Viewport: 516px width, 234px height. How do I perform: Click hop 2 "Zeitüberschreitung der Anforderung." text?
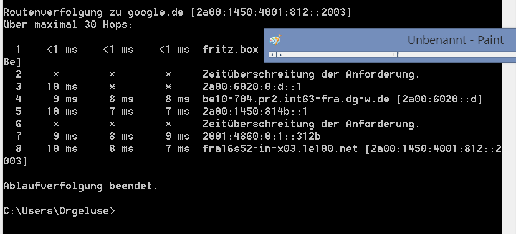click(x=311, y=74)
